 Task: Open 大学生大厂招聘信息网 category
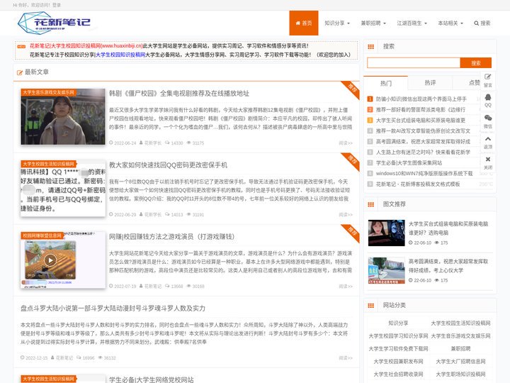[460, 362]
